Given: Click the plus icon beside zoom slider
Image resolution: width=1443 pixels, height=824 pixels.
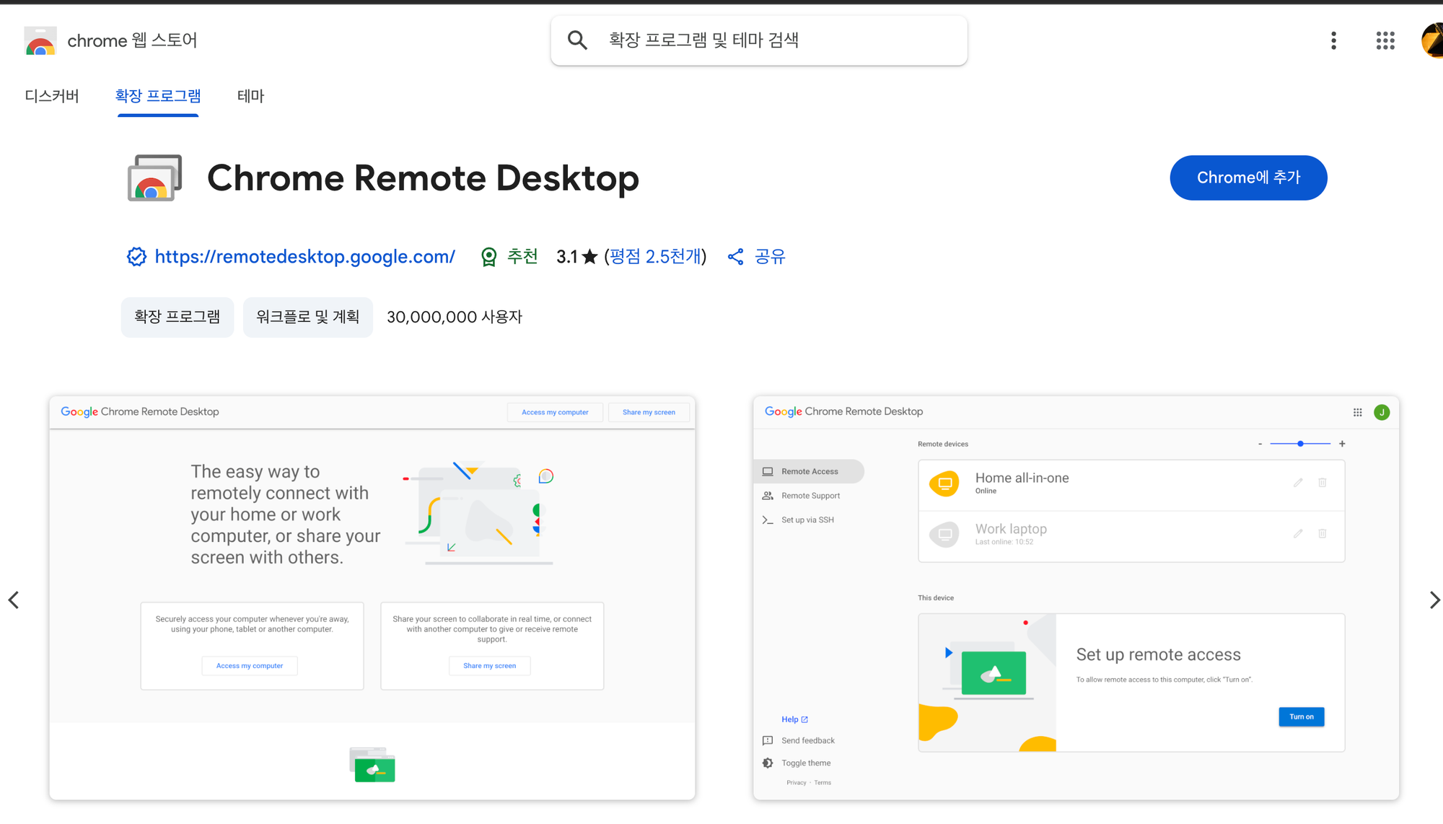Looking at the screenshot, I should (1342, 444).
